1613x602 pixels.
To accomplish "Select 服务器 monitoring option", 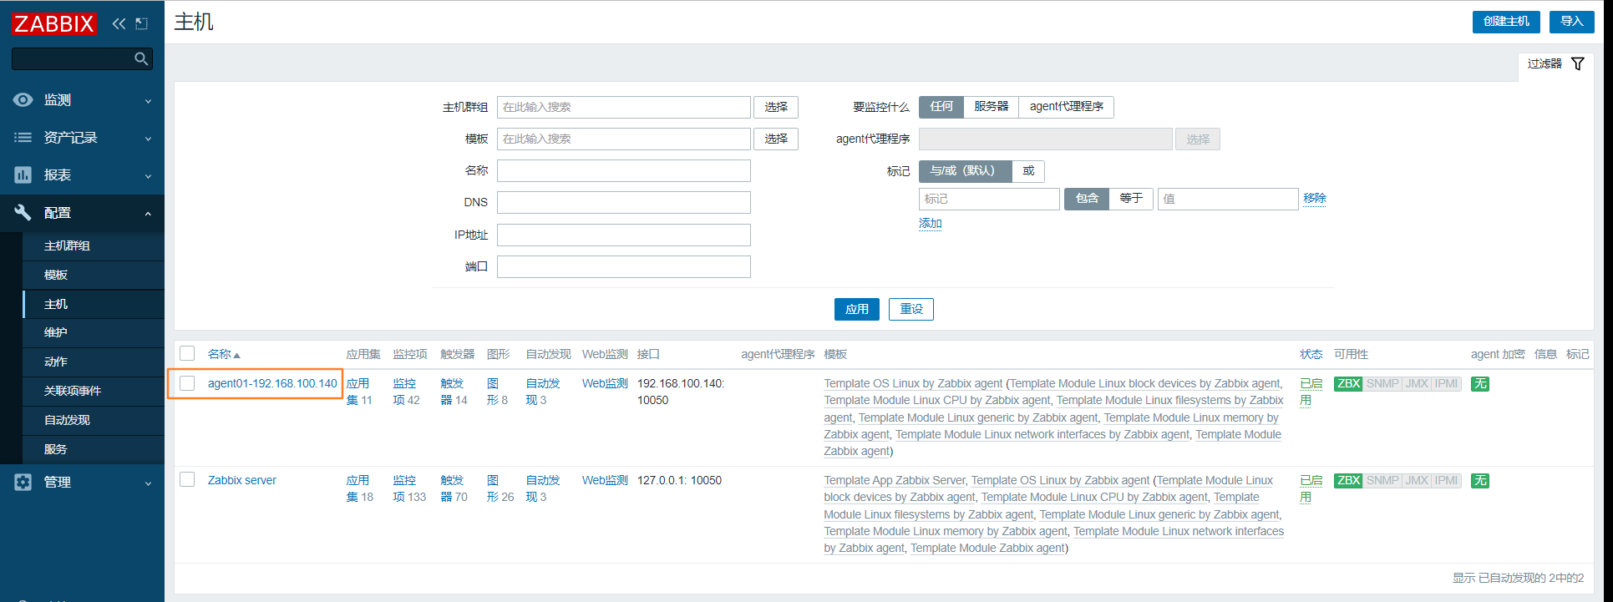I will point(991,107).
